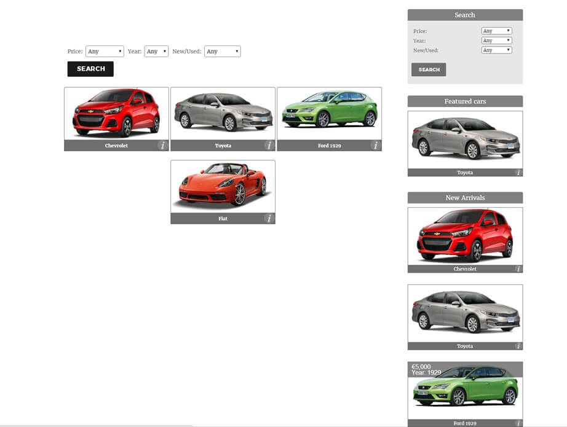Click the green Ford 1929 main image

click(329, 114)
